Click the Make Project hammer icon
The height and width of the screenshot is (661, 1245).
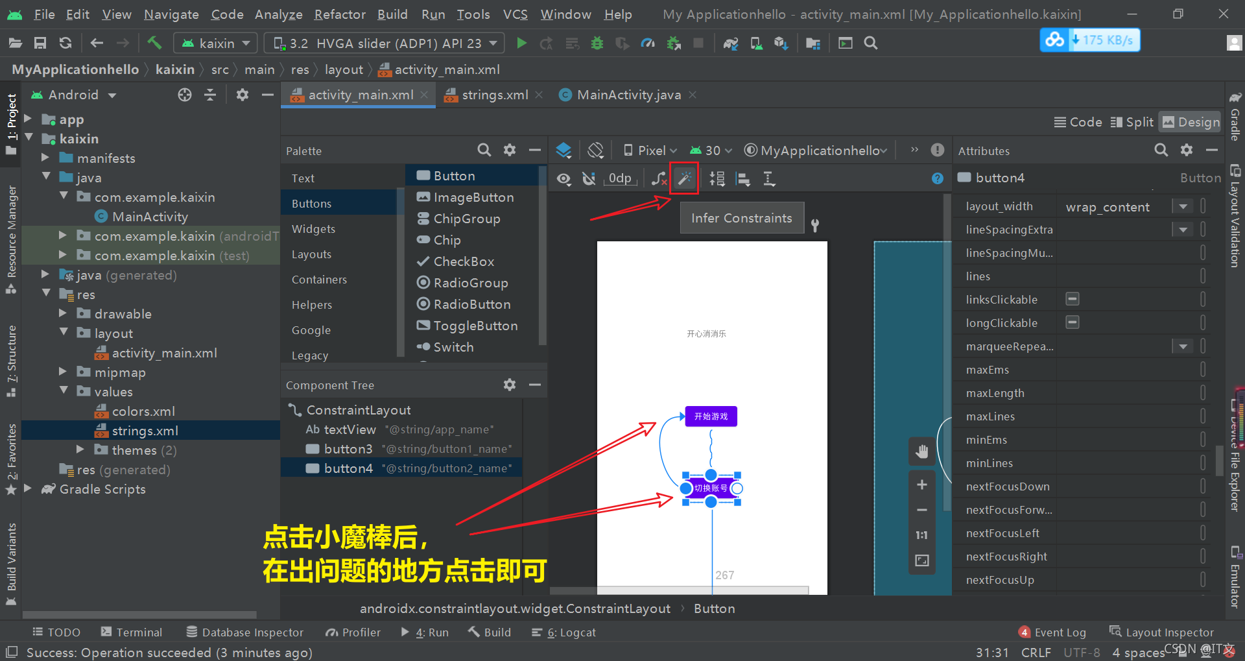(154, 43)
